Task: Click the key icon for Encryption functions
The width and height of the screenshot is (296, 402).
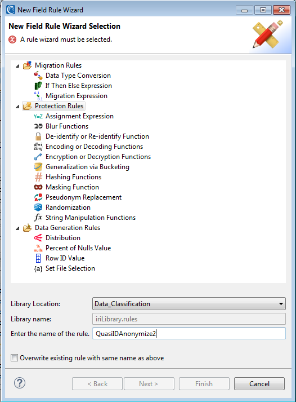Action: tap(38, 157)
